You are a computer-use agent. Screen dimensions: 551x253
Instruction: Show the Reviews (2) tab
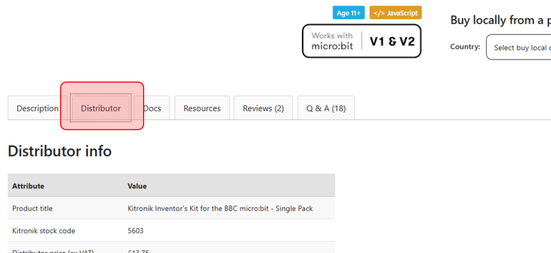(263, 108)
